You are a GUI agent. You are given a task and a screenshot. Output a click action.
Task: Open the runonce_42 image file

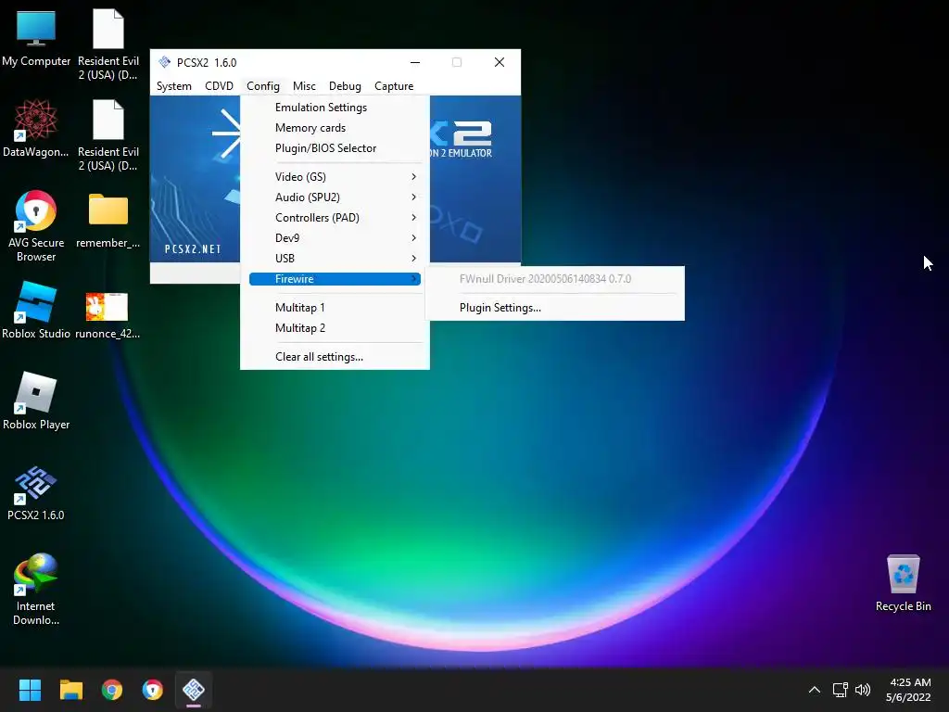pyautogui.click(x=108, y=315)
